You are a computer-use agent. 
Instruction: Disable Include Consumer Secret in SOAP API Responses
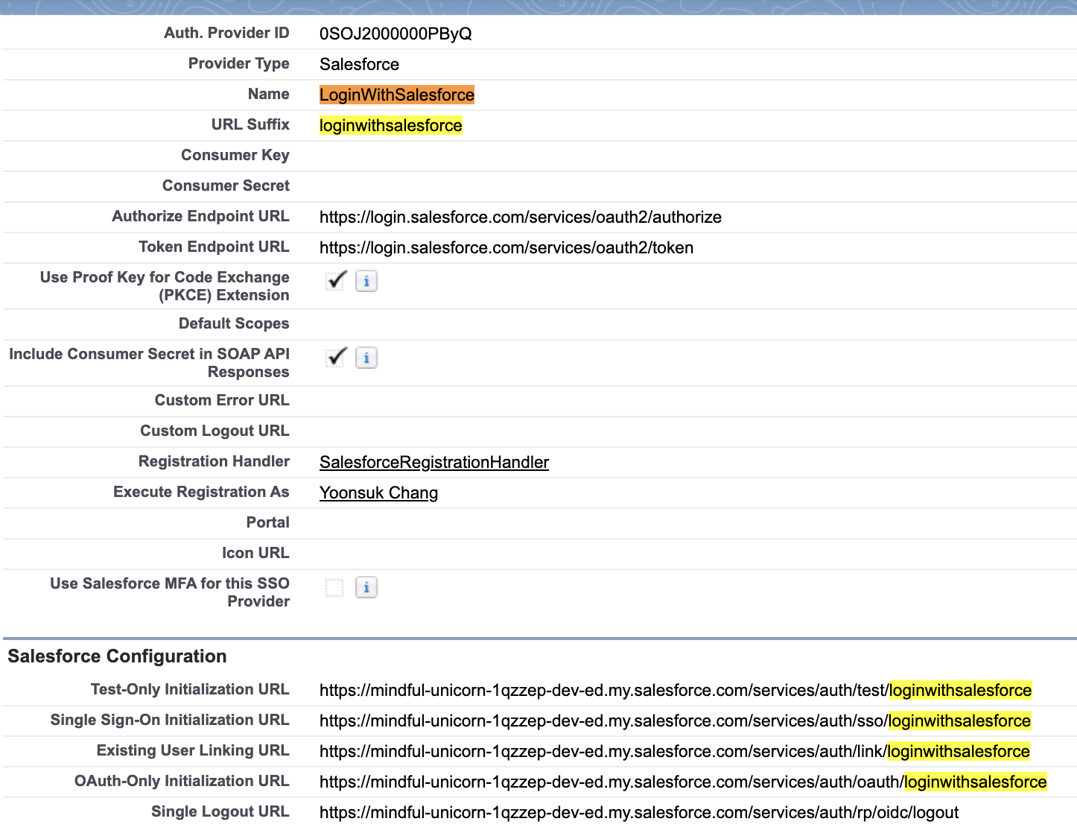pyautogui.click(x=335, y=357)
